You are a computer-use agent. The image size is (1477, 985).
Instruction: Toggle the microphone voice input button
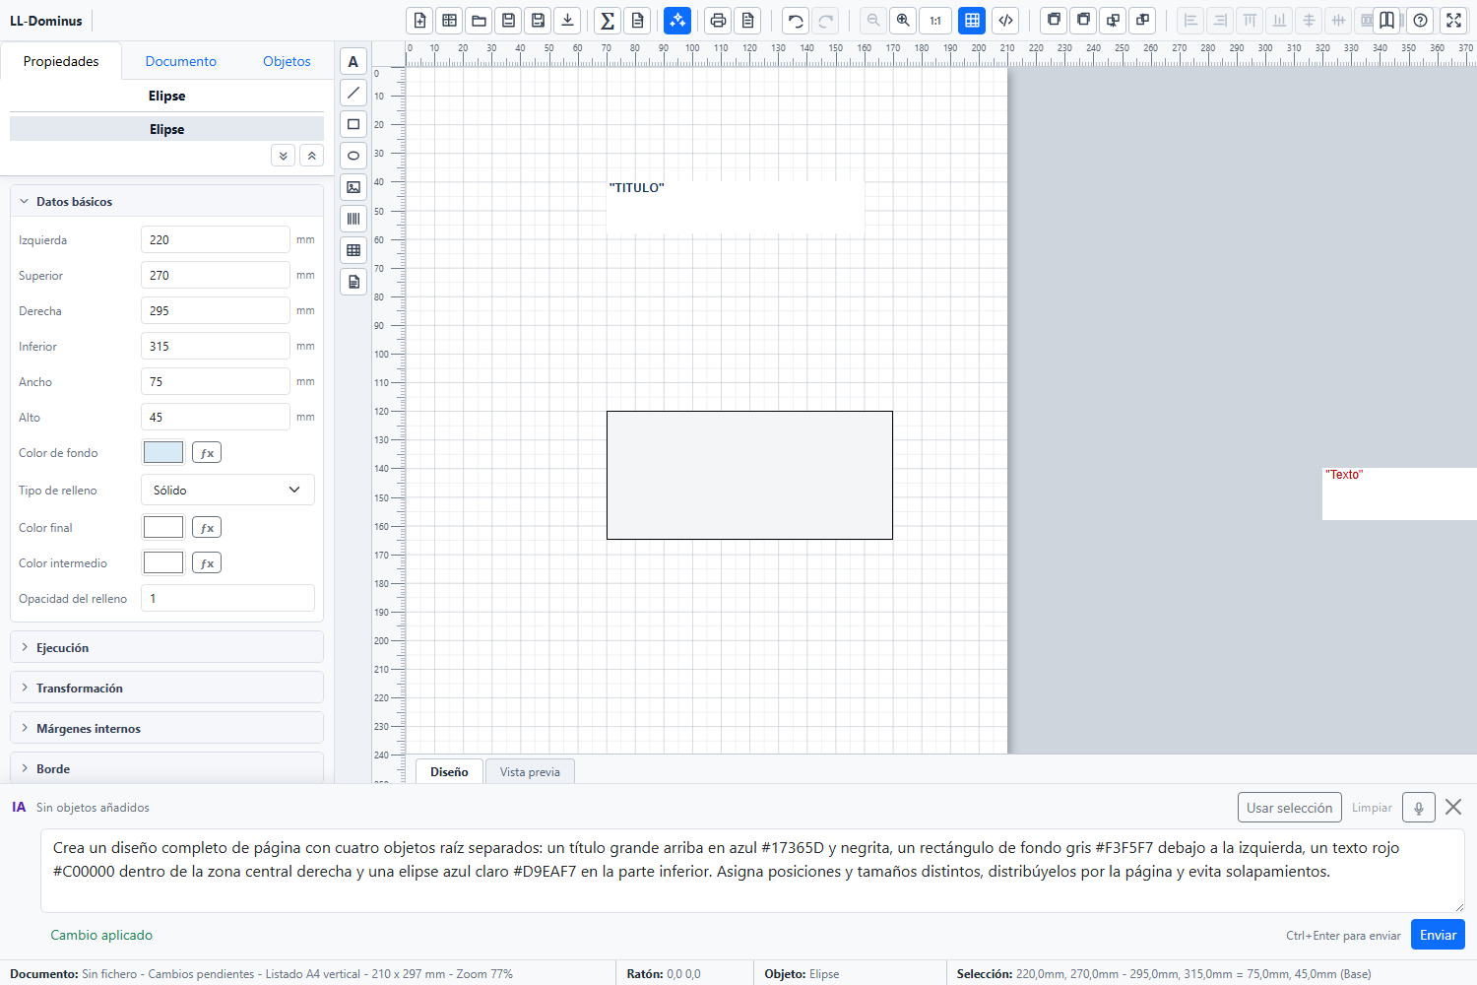1419,808
